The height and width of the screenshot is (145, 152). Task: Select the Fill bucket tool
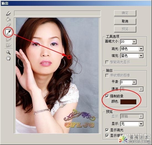[8, 19]
